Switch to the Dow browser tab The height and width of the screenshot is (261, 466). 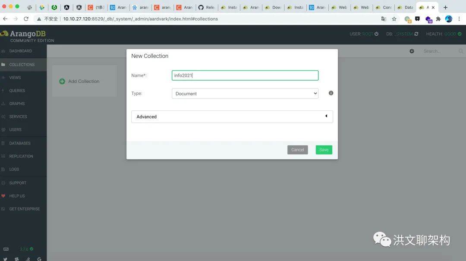(273, 7)
